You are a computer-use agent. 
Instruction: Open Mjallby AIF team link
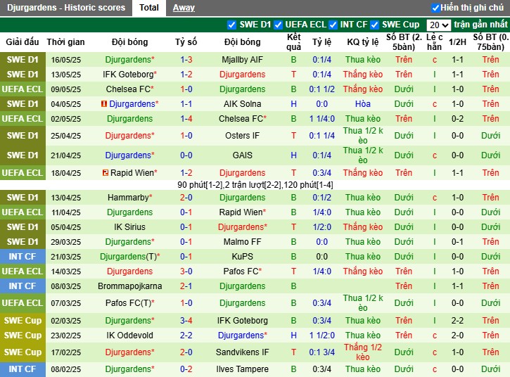pos(242,60)
